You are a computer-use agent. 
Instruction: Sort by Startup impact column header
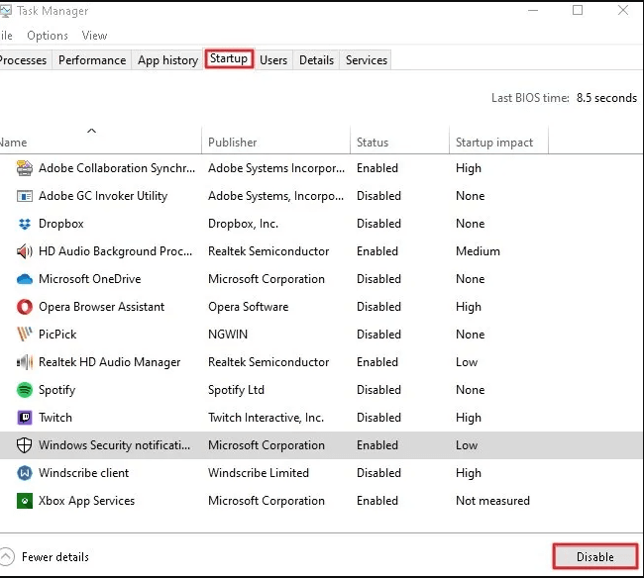point(494,143)
